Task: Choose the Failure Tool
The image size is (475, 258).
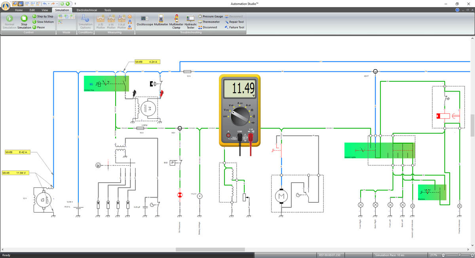Action: click(x=234, y=28)
